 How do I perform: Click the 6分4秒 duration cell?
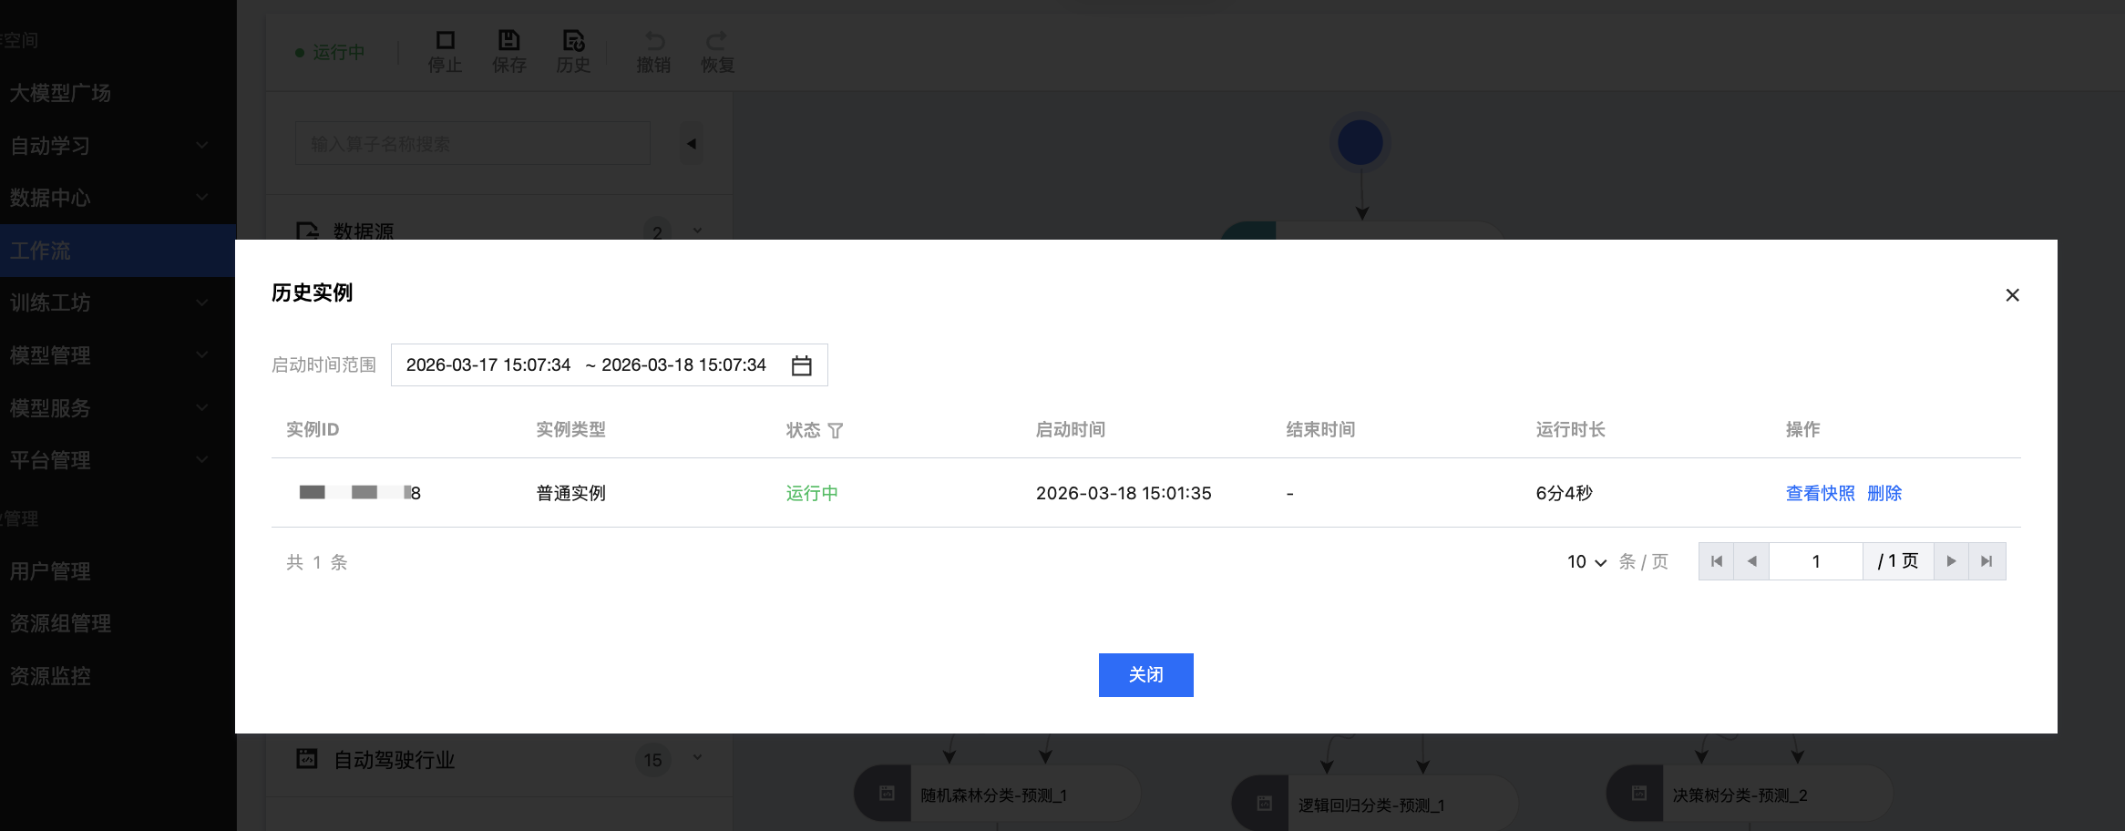point(1564,493)
